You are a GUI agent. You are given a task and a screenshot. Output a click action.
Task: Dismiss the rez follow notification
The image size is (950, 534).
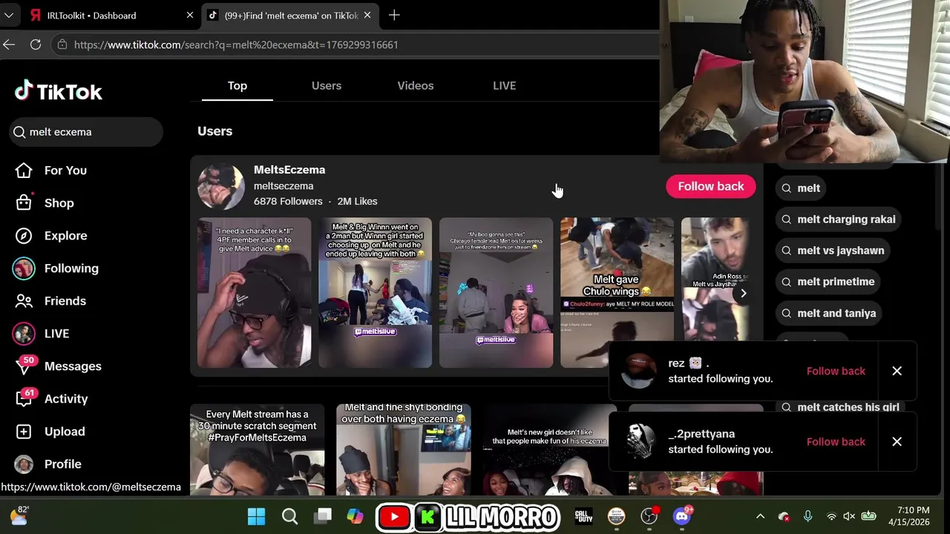(897, 371)
